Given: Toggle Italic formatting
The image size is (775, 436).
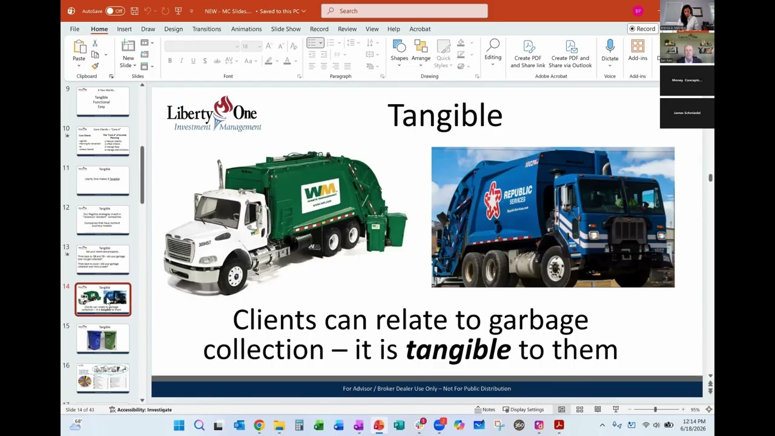Looking at the screenshot, I should coord(182,61).
